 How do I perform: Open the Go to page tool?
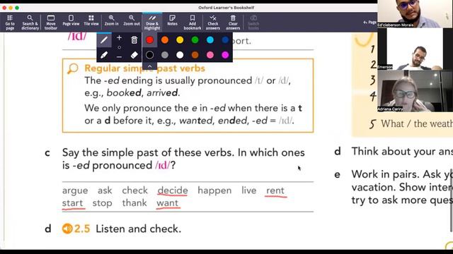click(10, 23)
